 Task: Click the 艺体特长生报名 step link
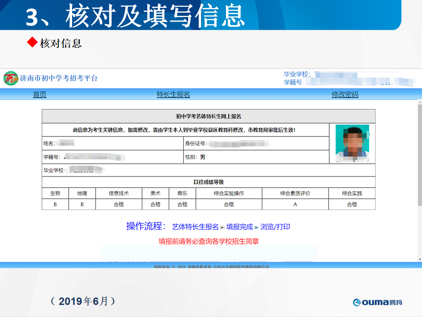(195, 227)
